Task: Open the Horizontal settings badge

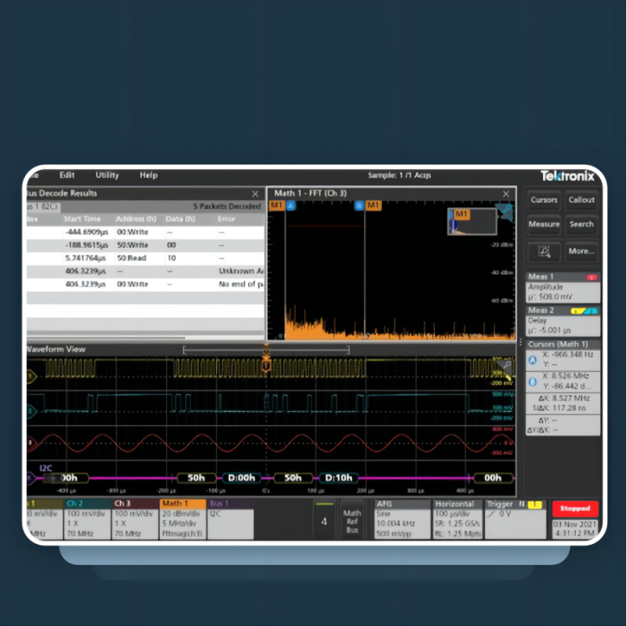Action: pyautogui.click(x=458, y=520)
